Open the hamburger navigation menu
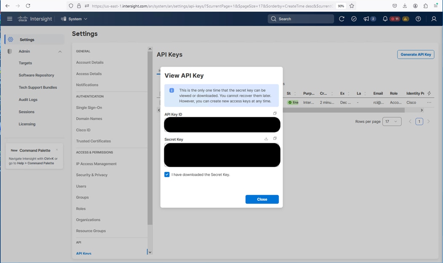443x263 pixels. 10,19
